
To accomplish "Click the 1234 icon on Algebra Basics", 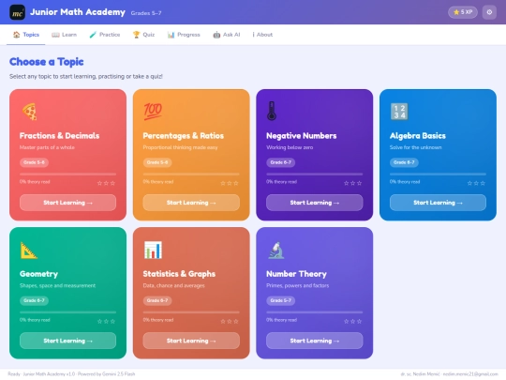I will coord(399,112).
